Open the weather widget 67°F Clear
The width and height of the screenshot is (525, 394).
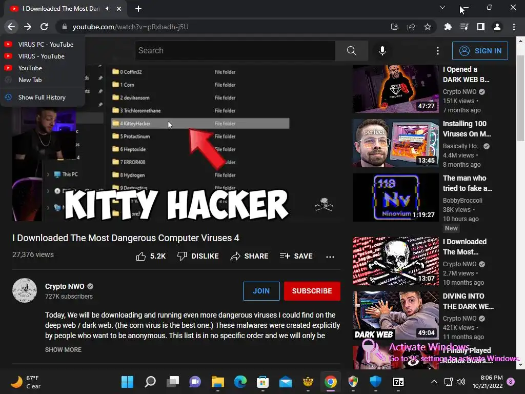click(26, 382)
